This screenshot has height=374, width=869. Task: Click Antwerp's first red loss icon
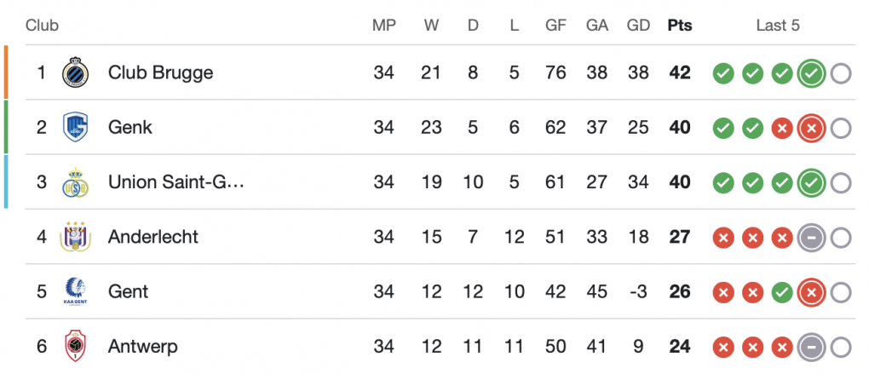click(x=723, y=347)
